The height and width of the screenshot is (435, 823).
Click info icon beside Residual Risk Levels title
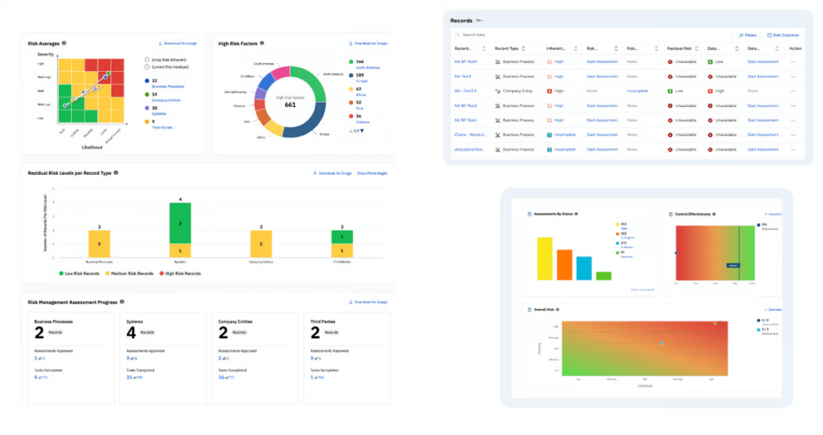click(x=116, y=173)
